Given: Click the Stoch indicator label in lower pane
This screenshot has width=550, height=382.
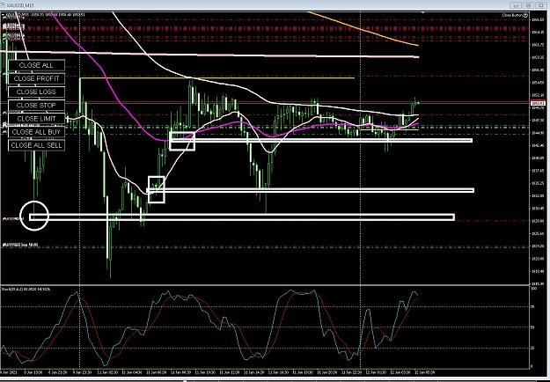Looking at the screenshot, I should coord(26,290).
